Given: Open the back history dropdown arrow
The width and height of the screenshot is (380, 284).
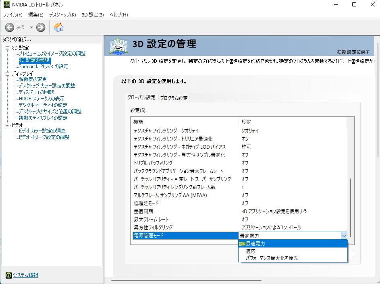Looking at the screenshot, I should 31,27.
